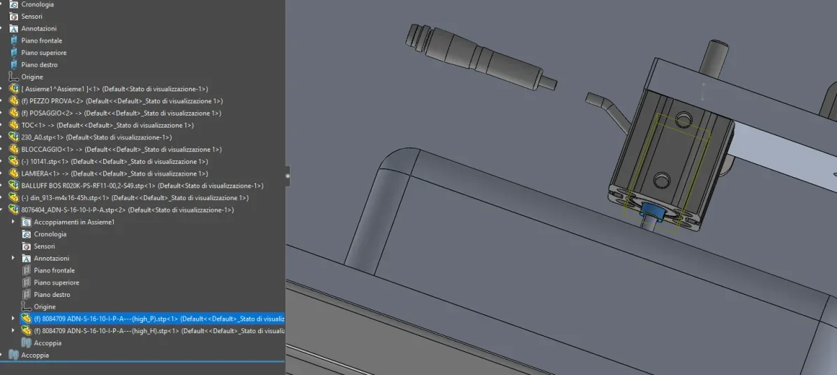This screenshot has height=375, width=837.
Task: Click the top-level Origine label
Action: pos(32,77)
